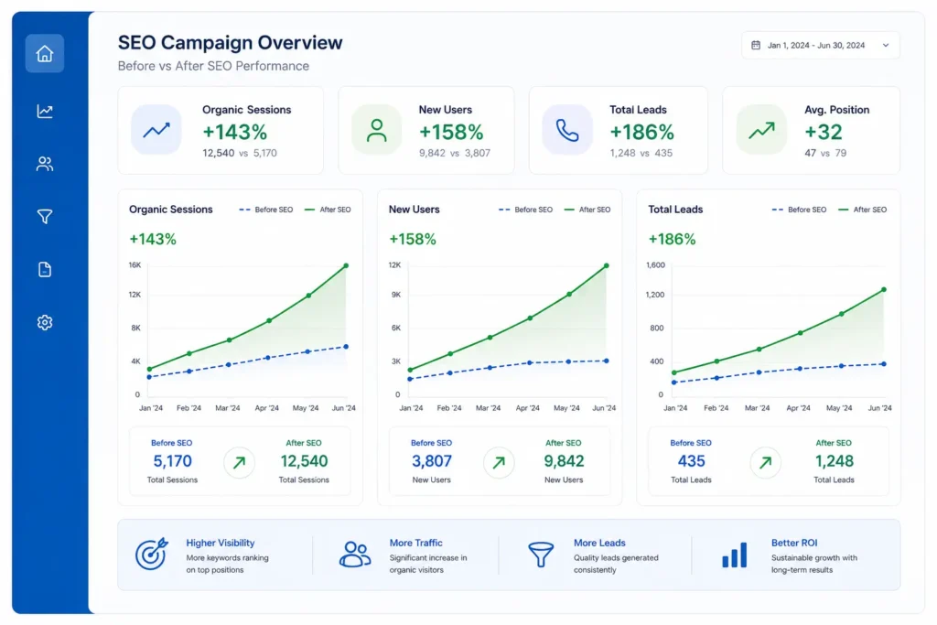
Task: Click the Jan '24 green point in Total Leads chart
Action: (674, 372)
